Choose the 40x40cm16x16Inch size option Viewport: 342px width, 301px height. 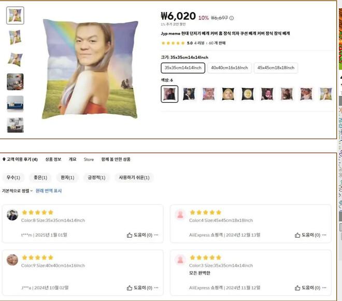point(228,67)
